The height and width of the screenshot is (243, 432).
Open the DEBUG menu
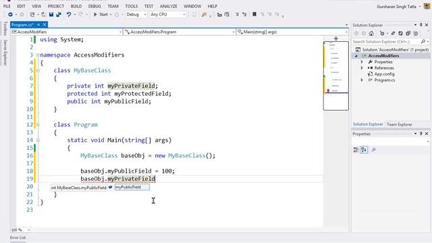(x=94, y=6)
